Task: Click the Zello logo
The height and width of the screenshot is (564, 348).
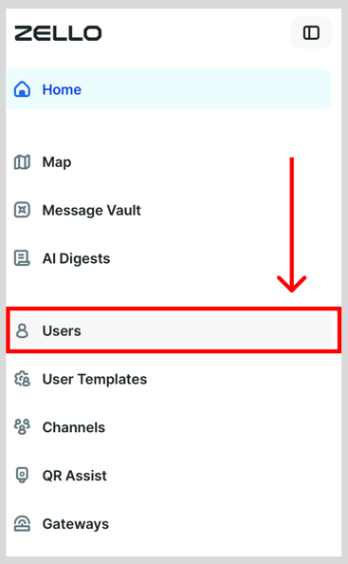Action: 58,33
